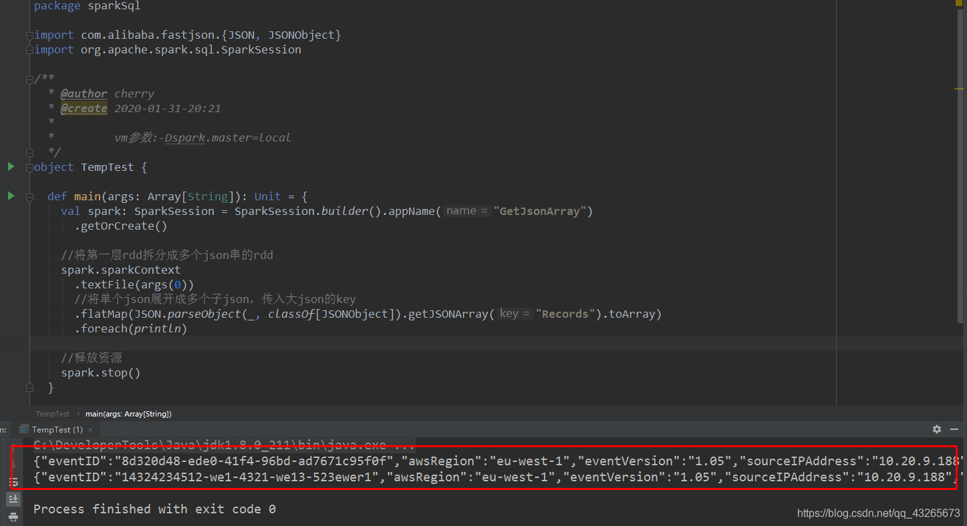Click the spark.sparkContext line
This screenshot has width=967, height=526.
click(121, 270)
